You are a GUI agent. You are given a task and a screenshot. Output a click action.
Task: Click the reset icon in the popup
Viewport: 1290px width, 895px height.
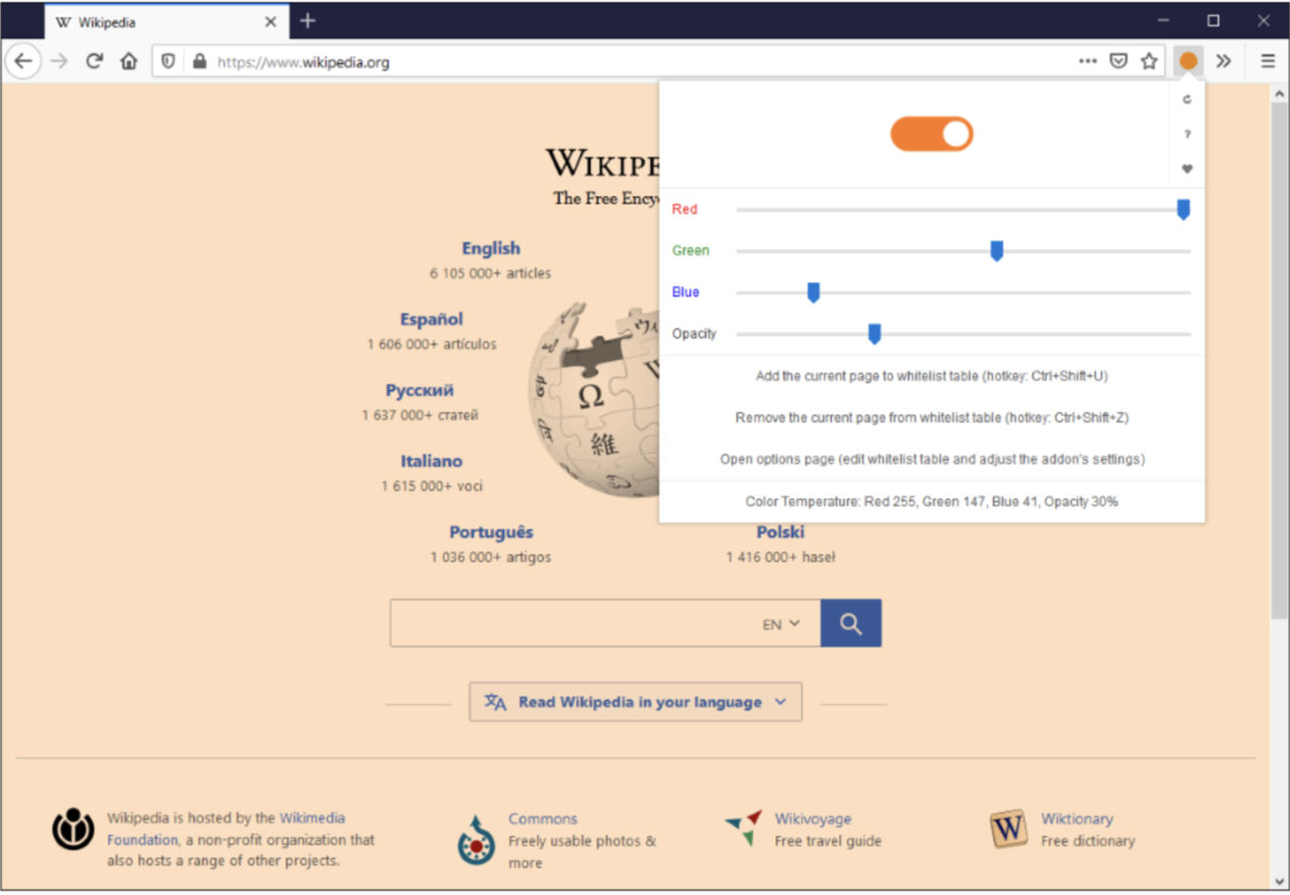point(1187,99)
